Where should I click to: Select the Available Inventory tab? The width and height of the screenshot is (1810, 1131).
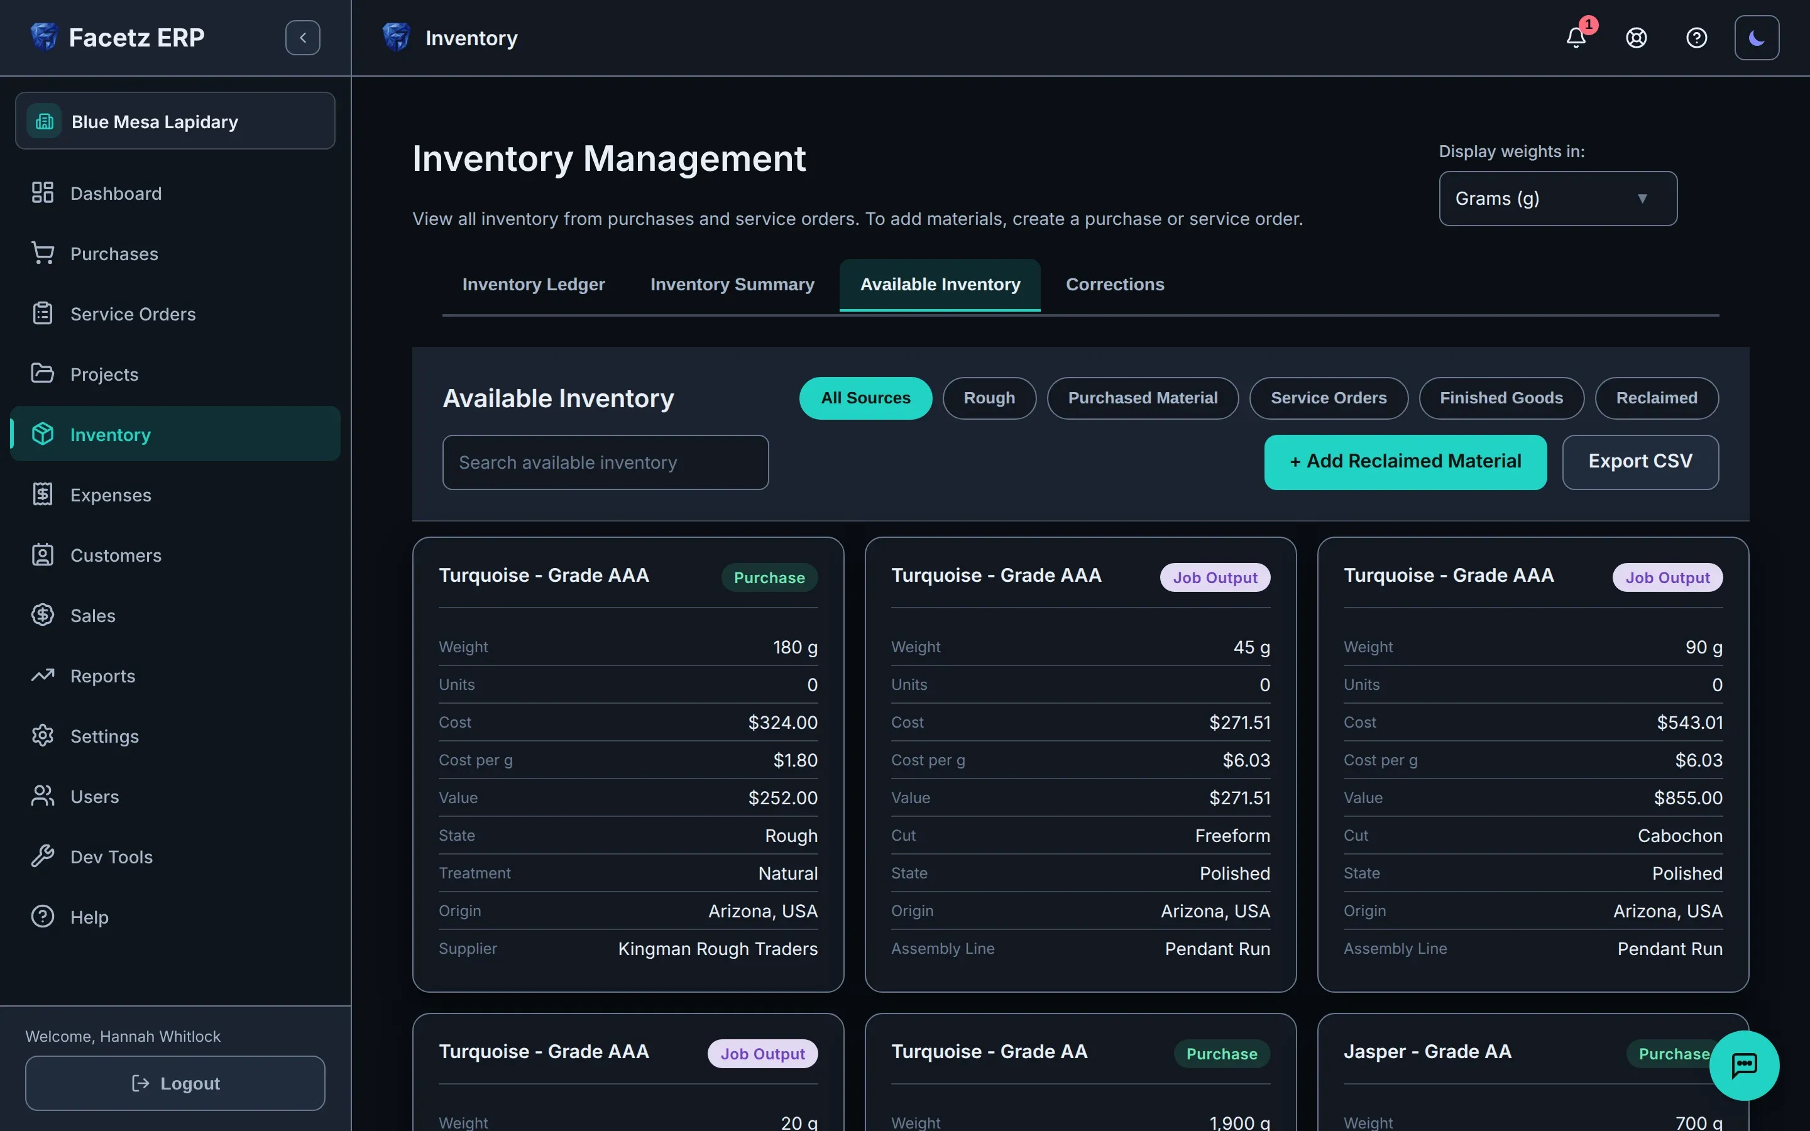pos(940,284)
